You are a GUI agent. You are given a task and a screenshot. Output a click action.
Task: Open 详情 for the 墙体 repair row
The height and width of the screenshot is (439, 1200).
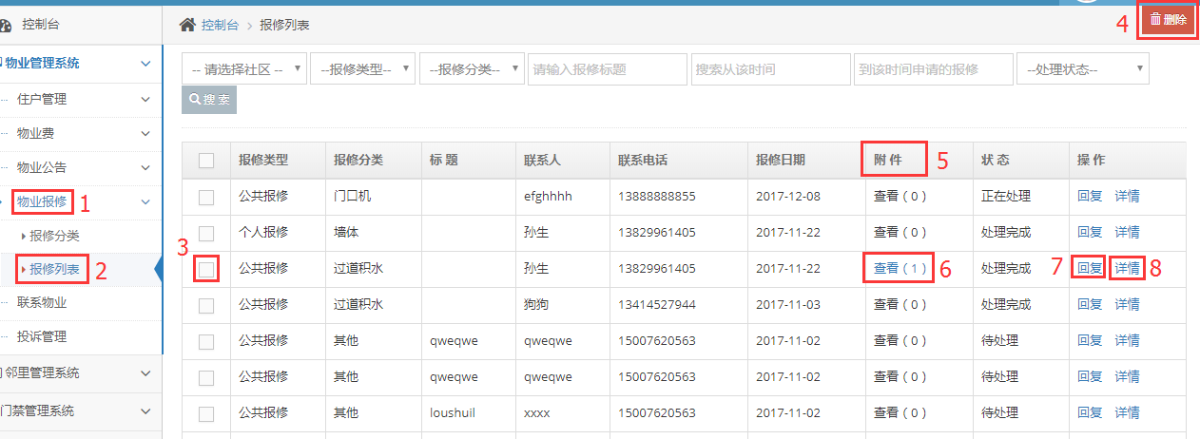[x=1127, y=232]
